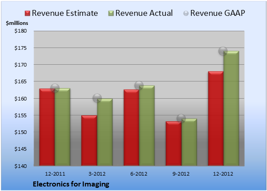This screenshot has height=191, width=267.
Task: Select the red estimate bar for 12-2012
Action: (216, 119)
